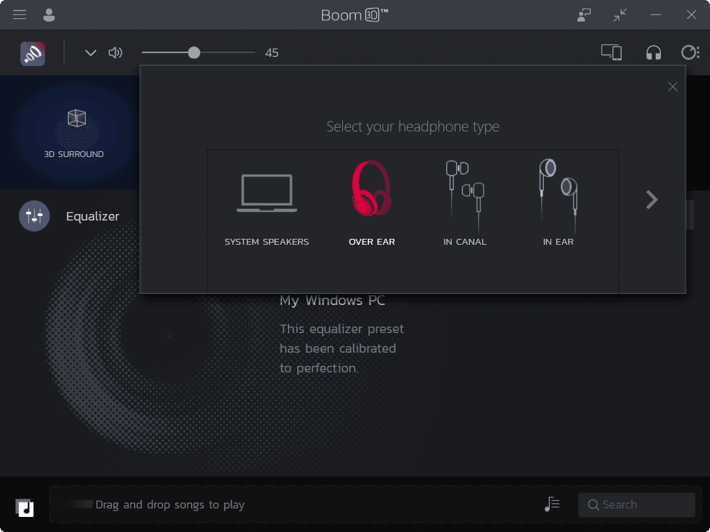
Task: Open the connected devices icon
Action: (x=611, y=52)
